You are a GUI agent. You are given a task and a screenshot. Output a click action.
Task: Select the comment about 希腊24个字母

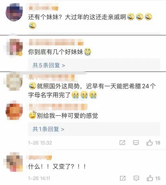point(92,90)
